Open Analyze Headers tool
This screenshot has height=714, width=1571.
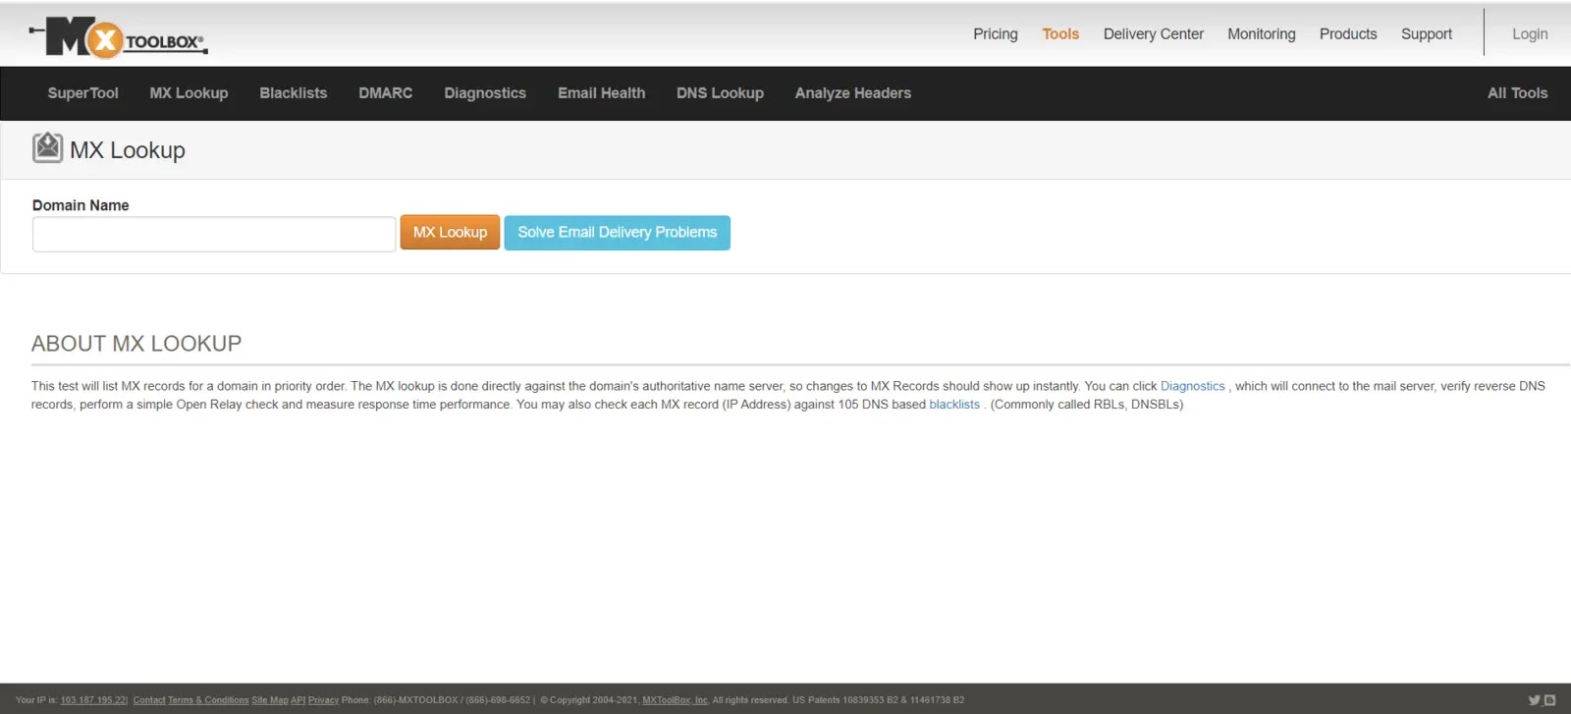[852, 93]
